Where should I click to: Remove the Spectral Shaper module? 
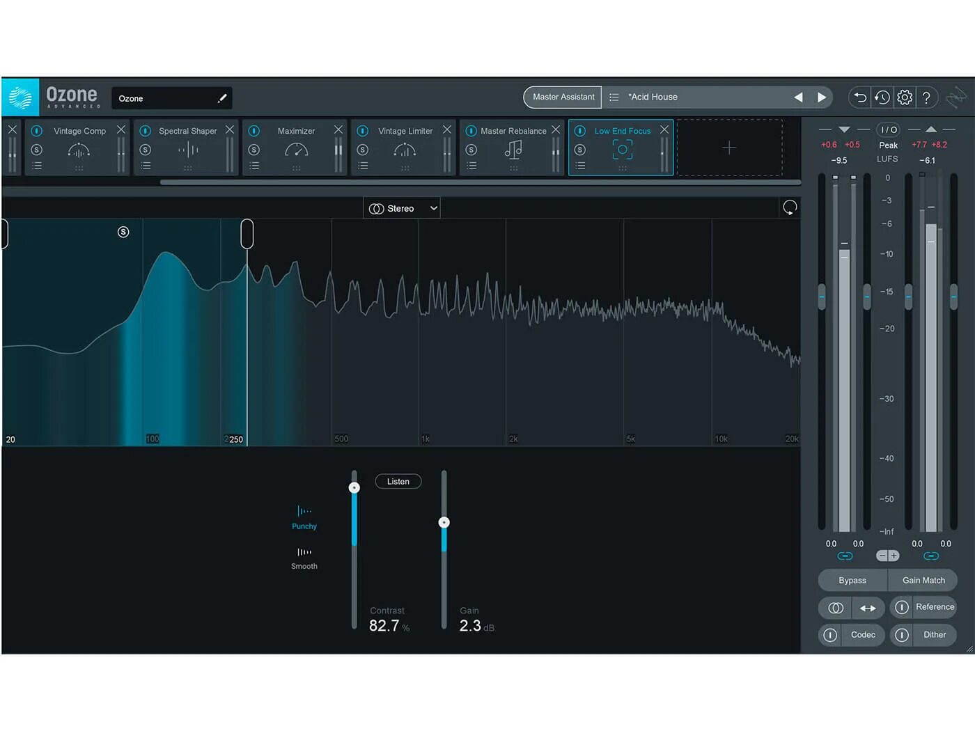[x=230, y=129]
